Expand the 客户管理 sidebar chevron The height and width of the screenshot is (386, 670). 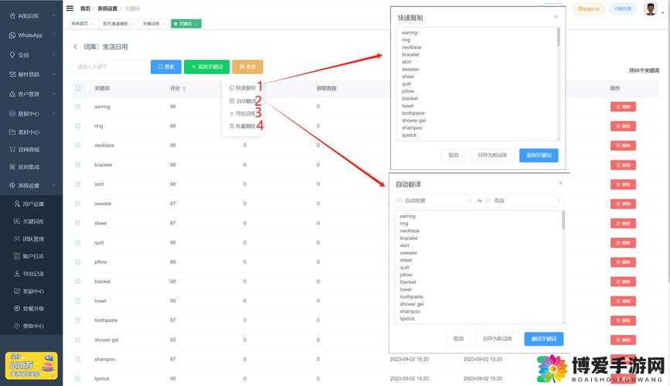(x=54, y=94)
